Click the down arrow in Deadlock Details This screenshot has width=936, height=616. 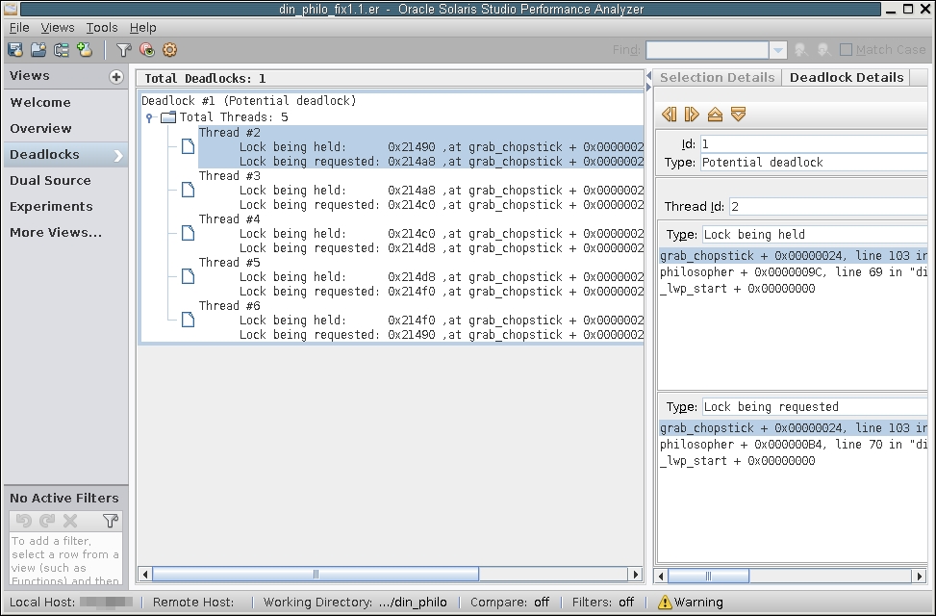(x=738, y=115)
